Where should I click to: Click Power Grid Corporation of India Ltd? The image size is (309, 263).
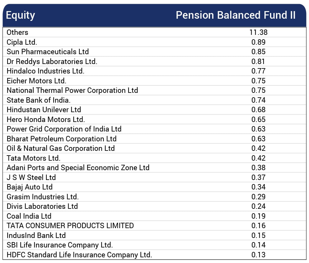pyautogui.click(x=64, y=129)
